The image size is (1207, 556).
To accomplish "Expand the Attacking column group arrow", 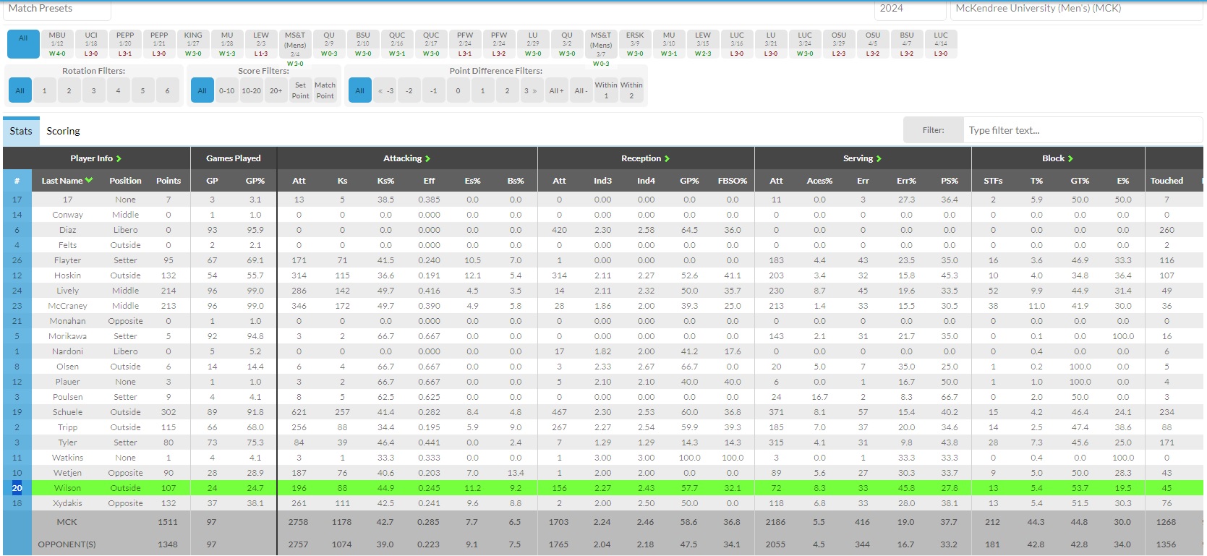I will pyautogui.click(x=427, y=159).
